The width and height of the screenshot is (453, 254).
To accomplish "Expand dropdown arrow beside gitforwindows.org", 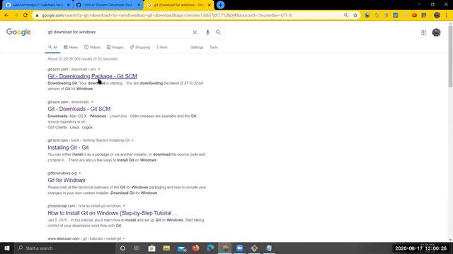I will tap(80, 173).
